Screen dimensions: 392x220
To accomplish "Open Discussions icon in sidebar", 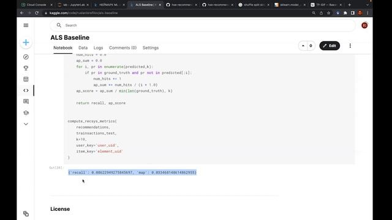I will pos(26,101).
